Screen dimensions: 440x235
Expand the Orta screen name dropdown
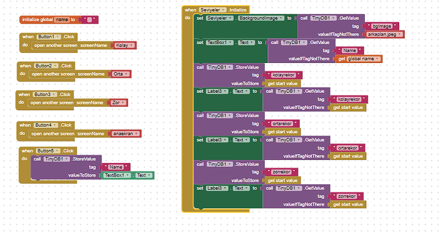coord(121,74)
